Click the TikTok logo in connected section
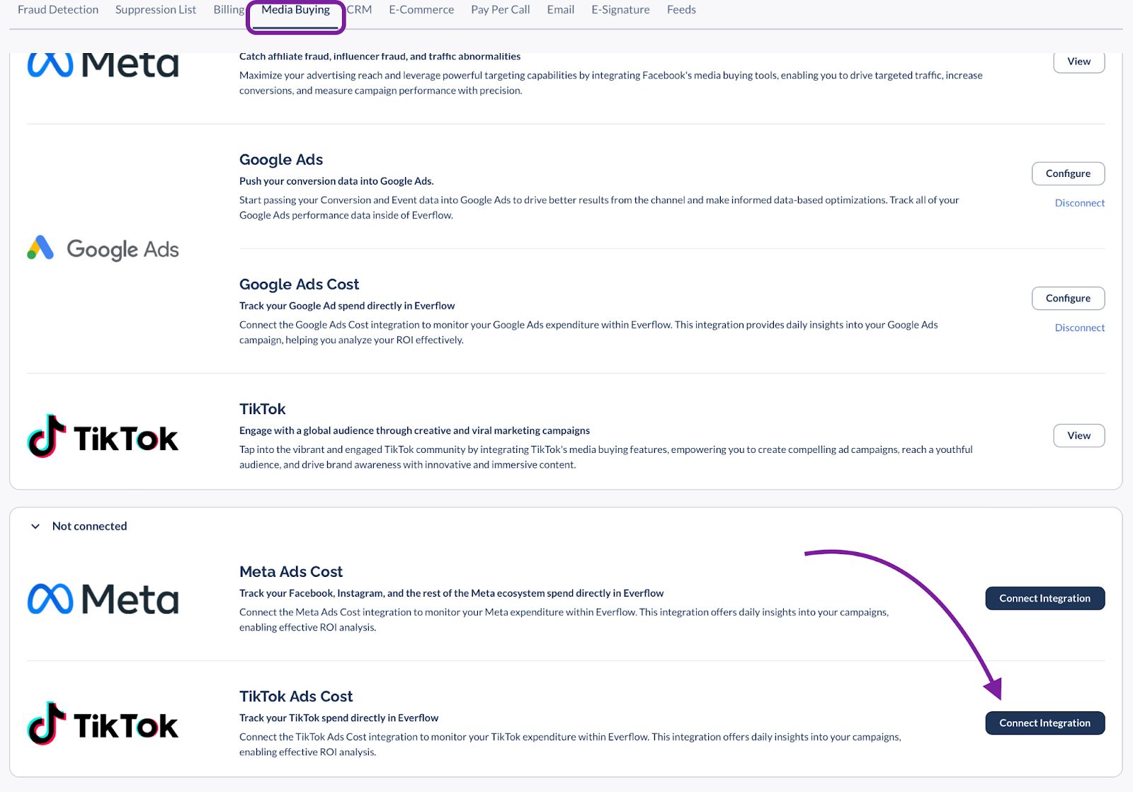 coord(103,436)
